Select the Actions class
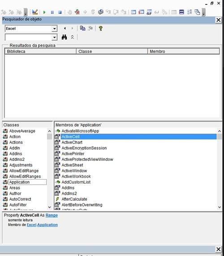224x256 pixels. [16, 143]
